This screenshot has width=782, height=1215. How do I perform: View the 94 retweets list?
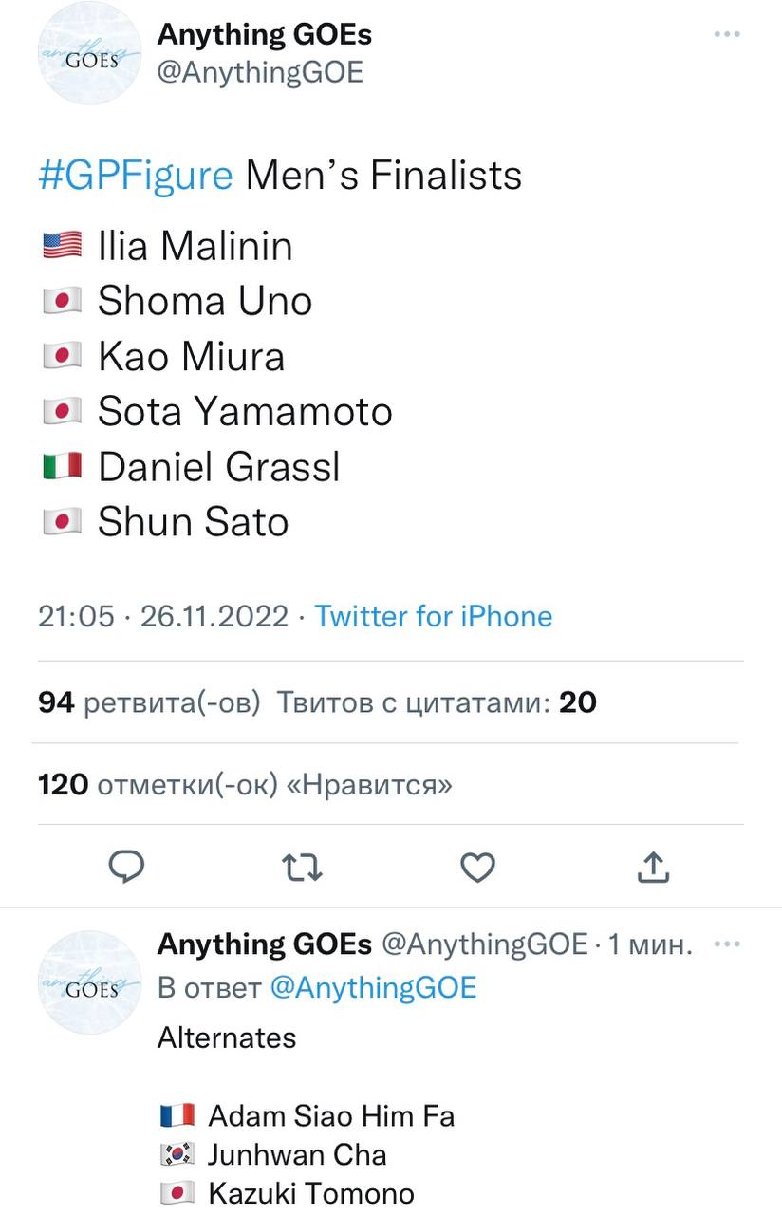click(149, 702)
